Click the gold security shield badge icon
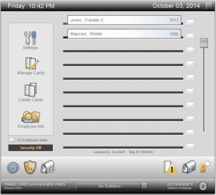Viewport: 216px width, 195px height. tap(30, 167)
